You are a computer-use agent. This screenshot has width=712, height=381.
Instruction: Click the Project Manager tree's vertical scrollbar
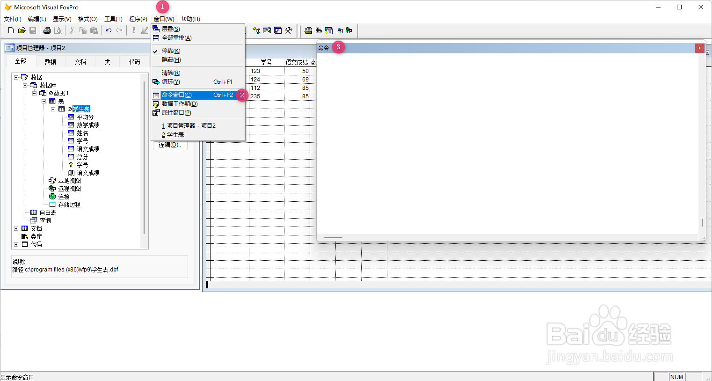click(x=144, y=157)
